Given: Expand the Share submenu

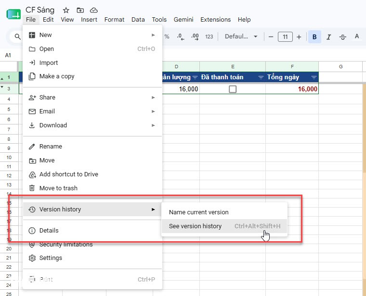Looking at the screenshot, I should pos(92,98).
